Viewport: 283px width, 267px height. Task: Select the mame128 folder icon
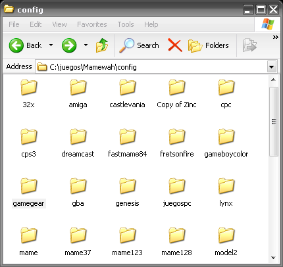177,235
